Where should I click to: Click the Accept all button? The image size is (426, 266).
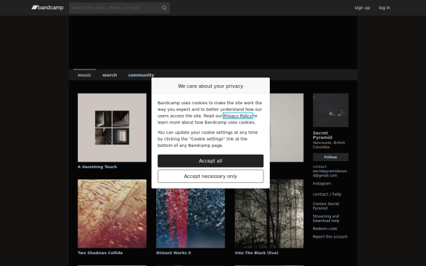click(211, 161)
